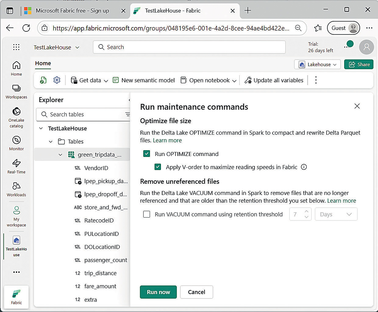378x312 pixels.
Task: Click the refresh lakehouse icon in toolbar
Action: point(43,80)
